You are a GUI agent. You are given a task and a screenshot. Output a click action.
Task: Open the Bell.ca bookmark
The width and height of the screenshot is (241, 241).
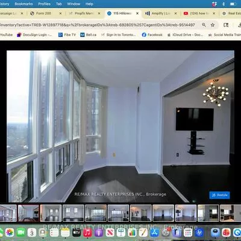[x=89, y=35]
